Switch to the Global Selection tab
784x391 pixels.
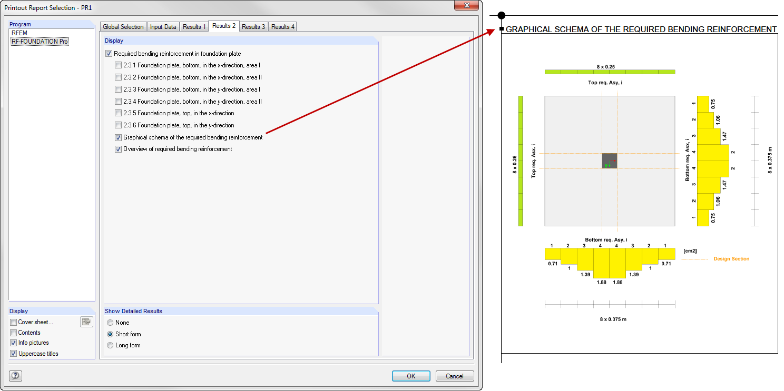[123, 26]
